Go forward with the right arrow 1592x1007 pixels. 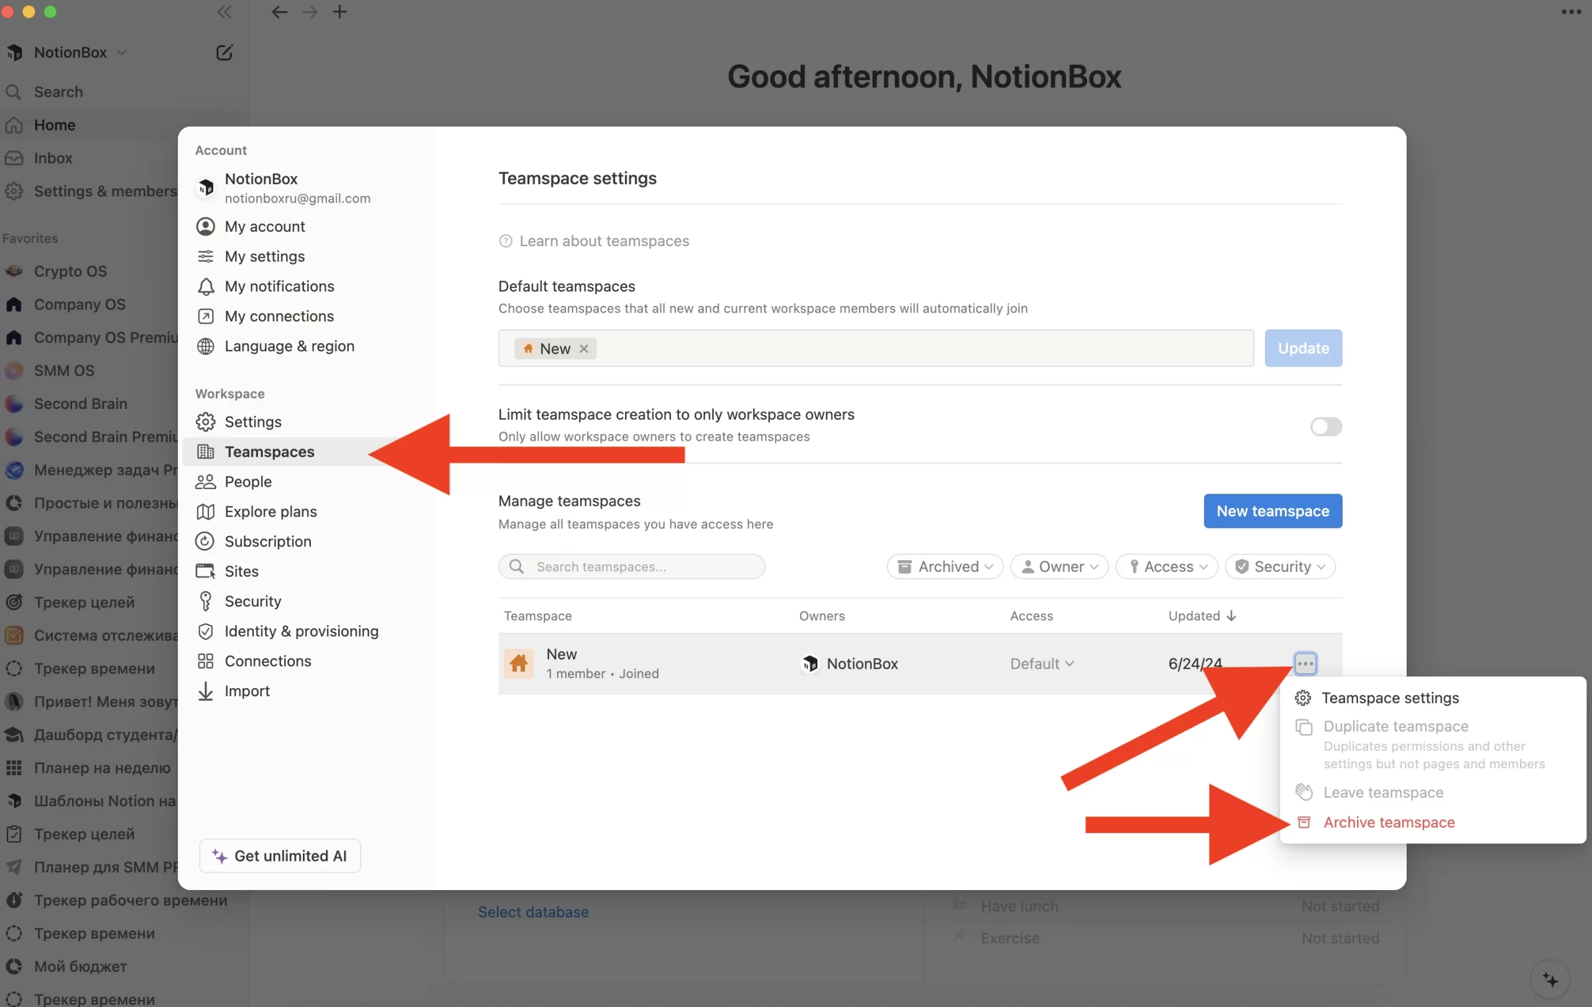click(310, 12)
